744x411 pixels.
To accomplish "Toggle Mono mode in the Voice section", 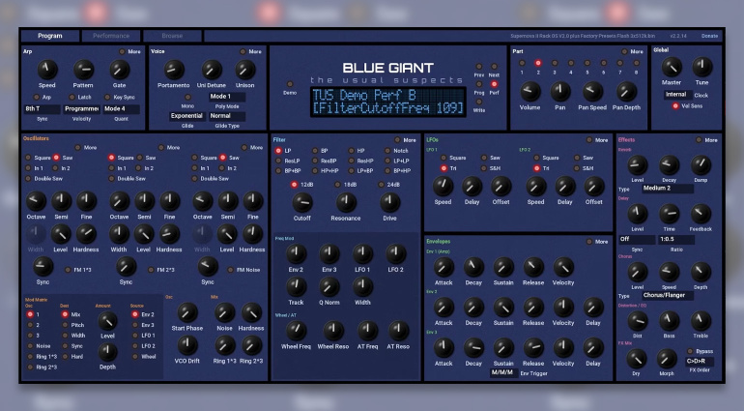I will (188, 97).
